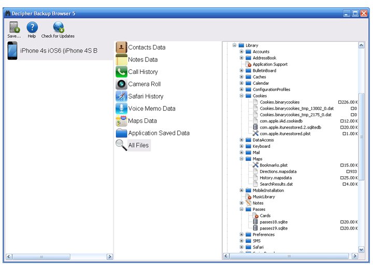373x277 pixels.
Task: Click the device list horizontal scrollbar right arrow
Action: click(x=109, y=257)
